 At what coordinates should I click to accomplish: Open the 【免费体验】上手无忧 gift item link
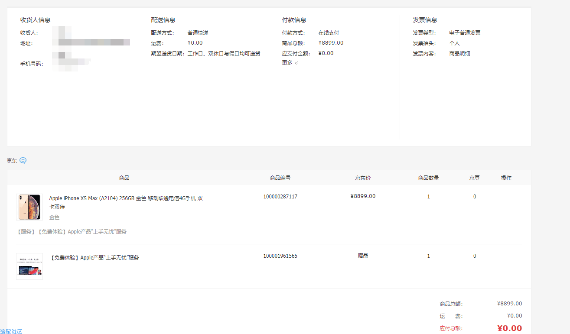(x=94, y=257)
